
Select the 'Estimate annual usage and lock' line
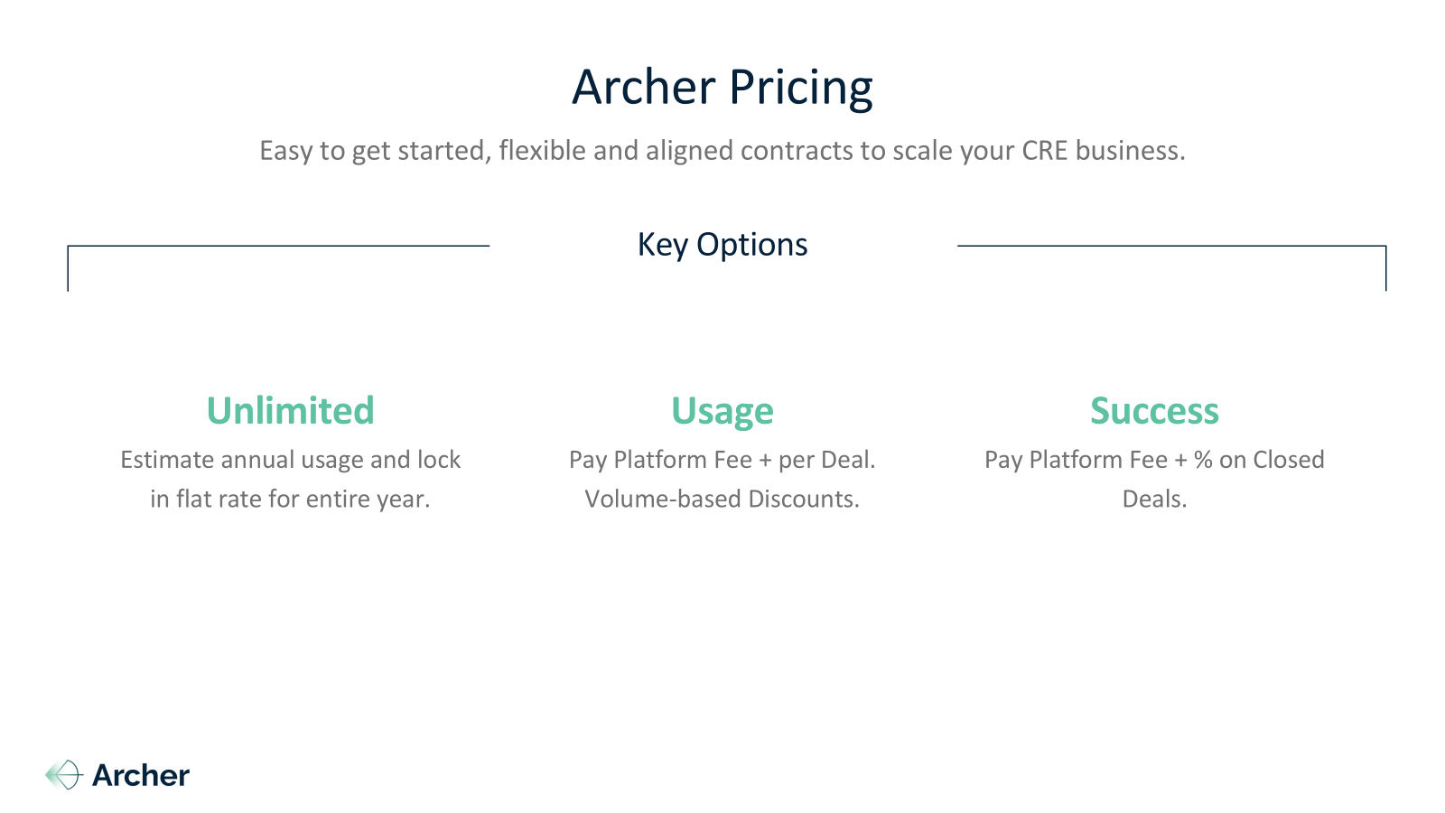[290, 460]
